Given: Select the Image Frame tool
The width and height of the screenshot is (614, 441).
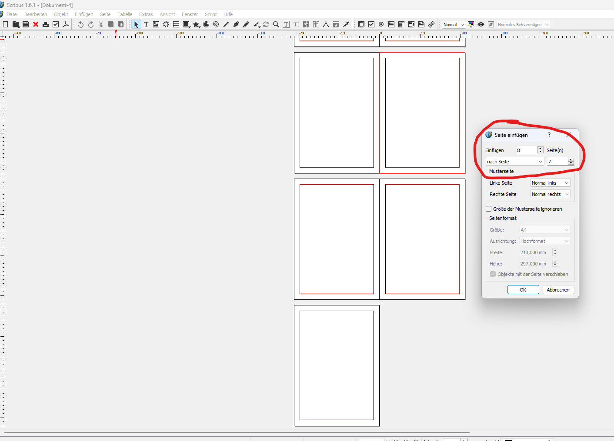Looking at the screenshot, I should pos(156,25).
